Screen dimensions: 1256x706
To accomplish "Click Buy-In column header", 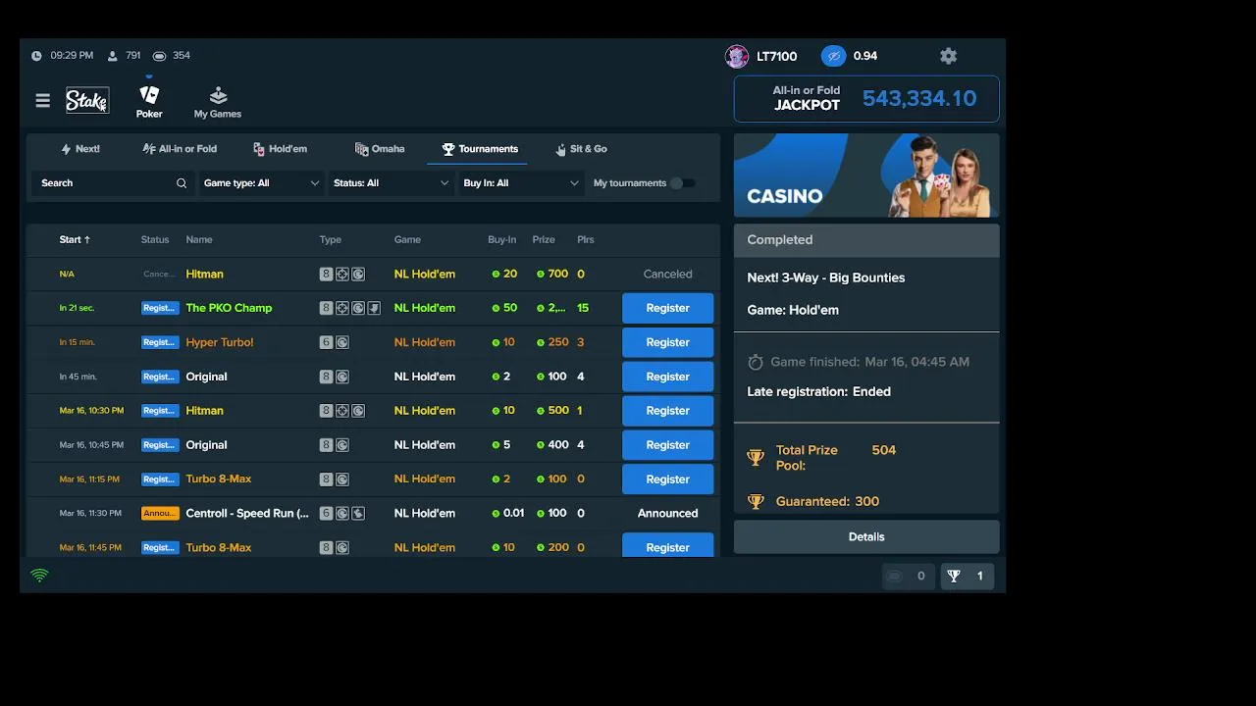I will (501, 239).
